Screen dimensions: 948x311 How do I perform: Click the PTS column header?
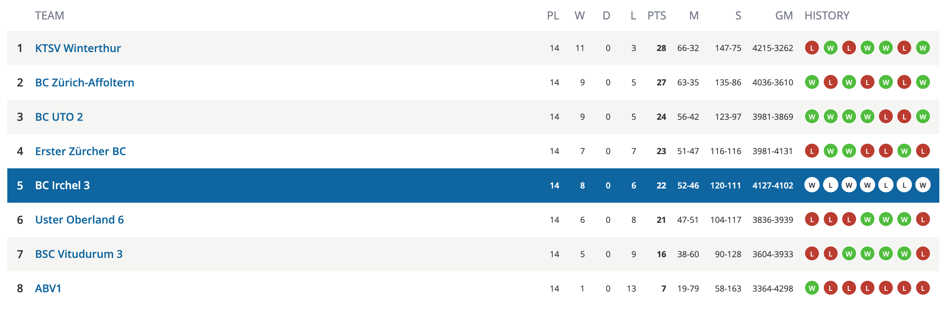657,16
